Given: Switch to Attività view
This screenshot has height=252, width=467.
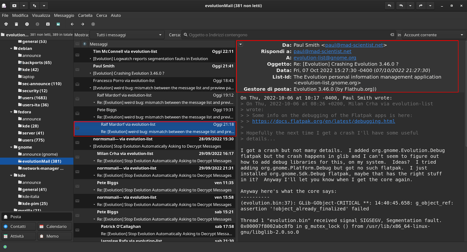Looking at the screenshot, I should tap(19, 236).
